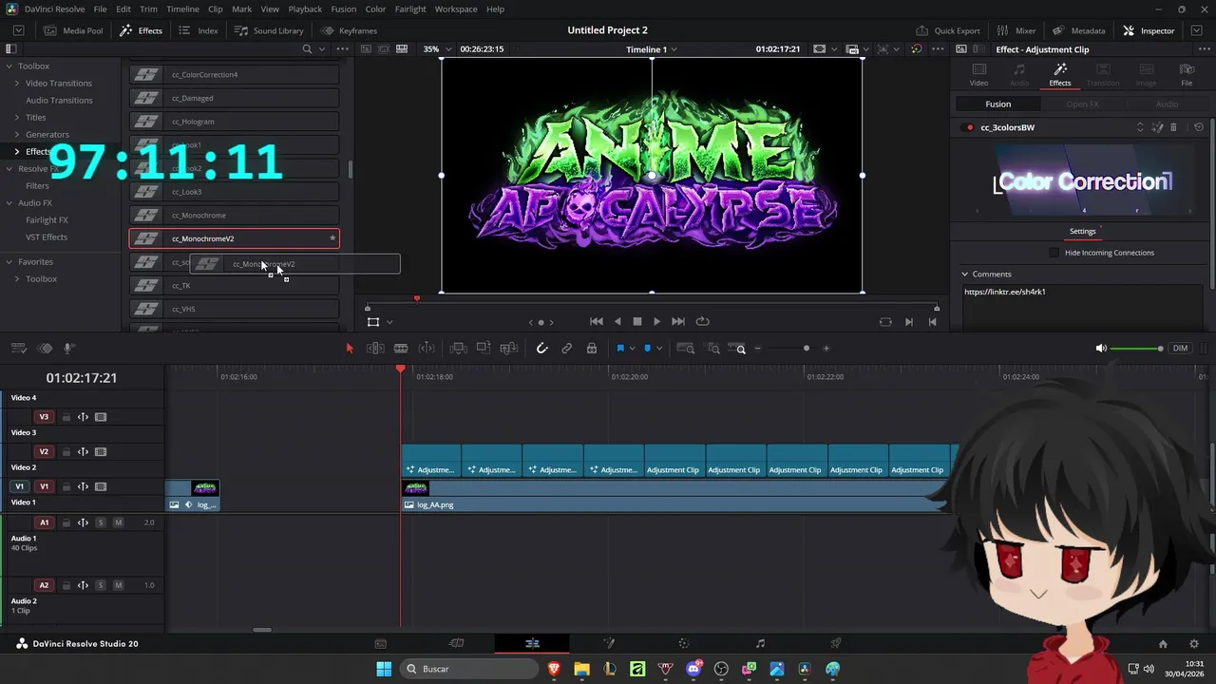The width and height of the screenshot is (1216, 684).
Task: Jump to the first frame
Action: [597, 322]
